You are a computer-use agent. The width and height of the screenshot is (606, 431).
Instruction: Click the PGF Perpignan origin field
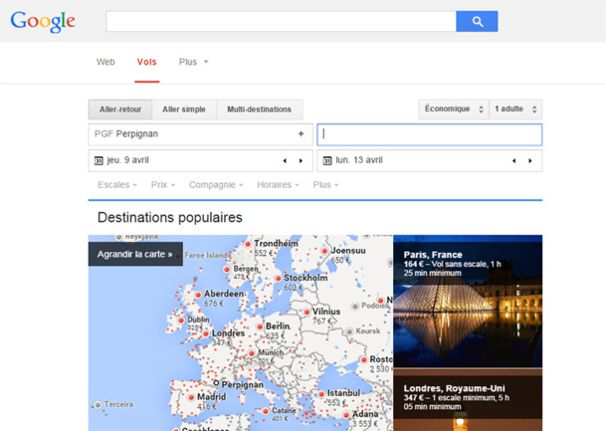click(x=200, y=134)
